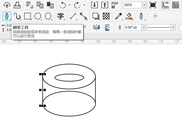
Task: Open the redo history dropdown arrow
Action: click(x=84, y=5)
